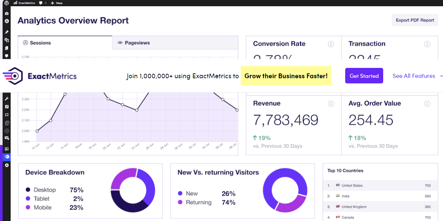
Task: Click the New Vs. returning Visitors donut chart
Action: (285, 190)
